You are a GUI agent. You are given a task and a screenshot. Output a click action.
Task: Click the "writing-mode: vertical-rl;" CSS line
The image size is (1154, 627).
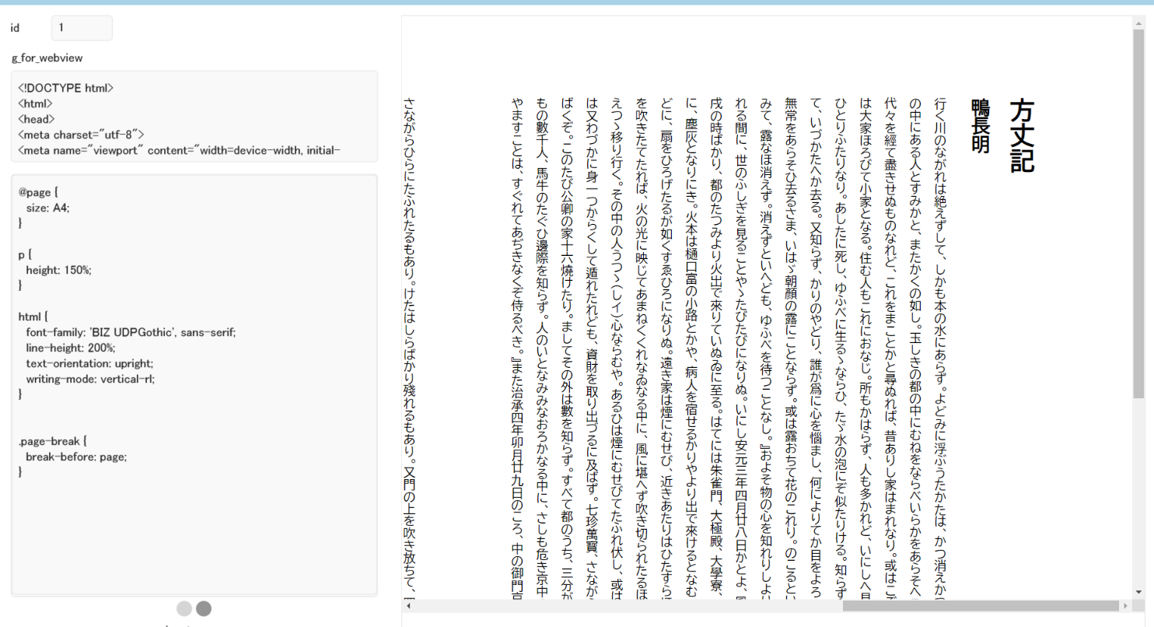point(90,379)
